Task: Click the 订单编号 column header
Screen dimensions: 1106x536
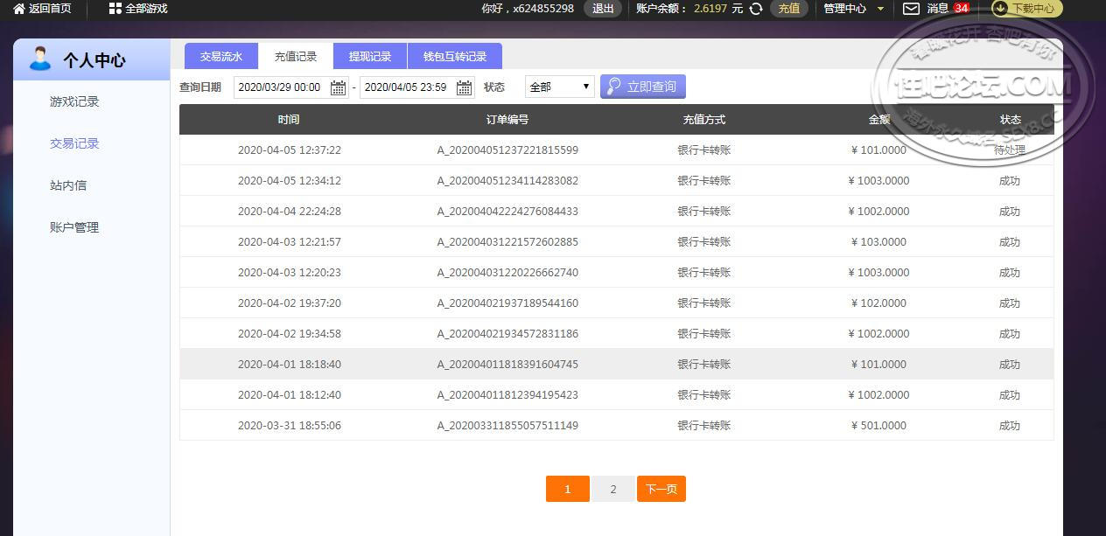Action: (507, 120)
